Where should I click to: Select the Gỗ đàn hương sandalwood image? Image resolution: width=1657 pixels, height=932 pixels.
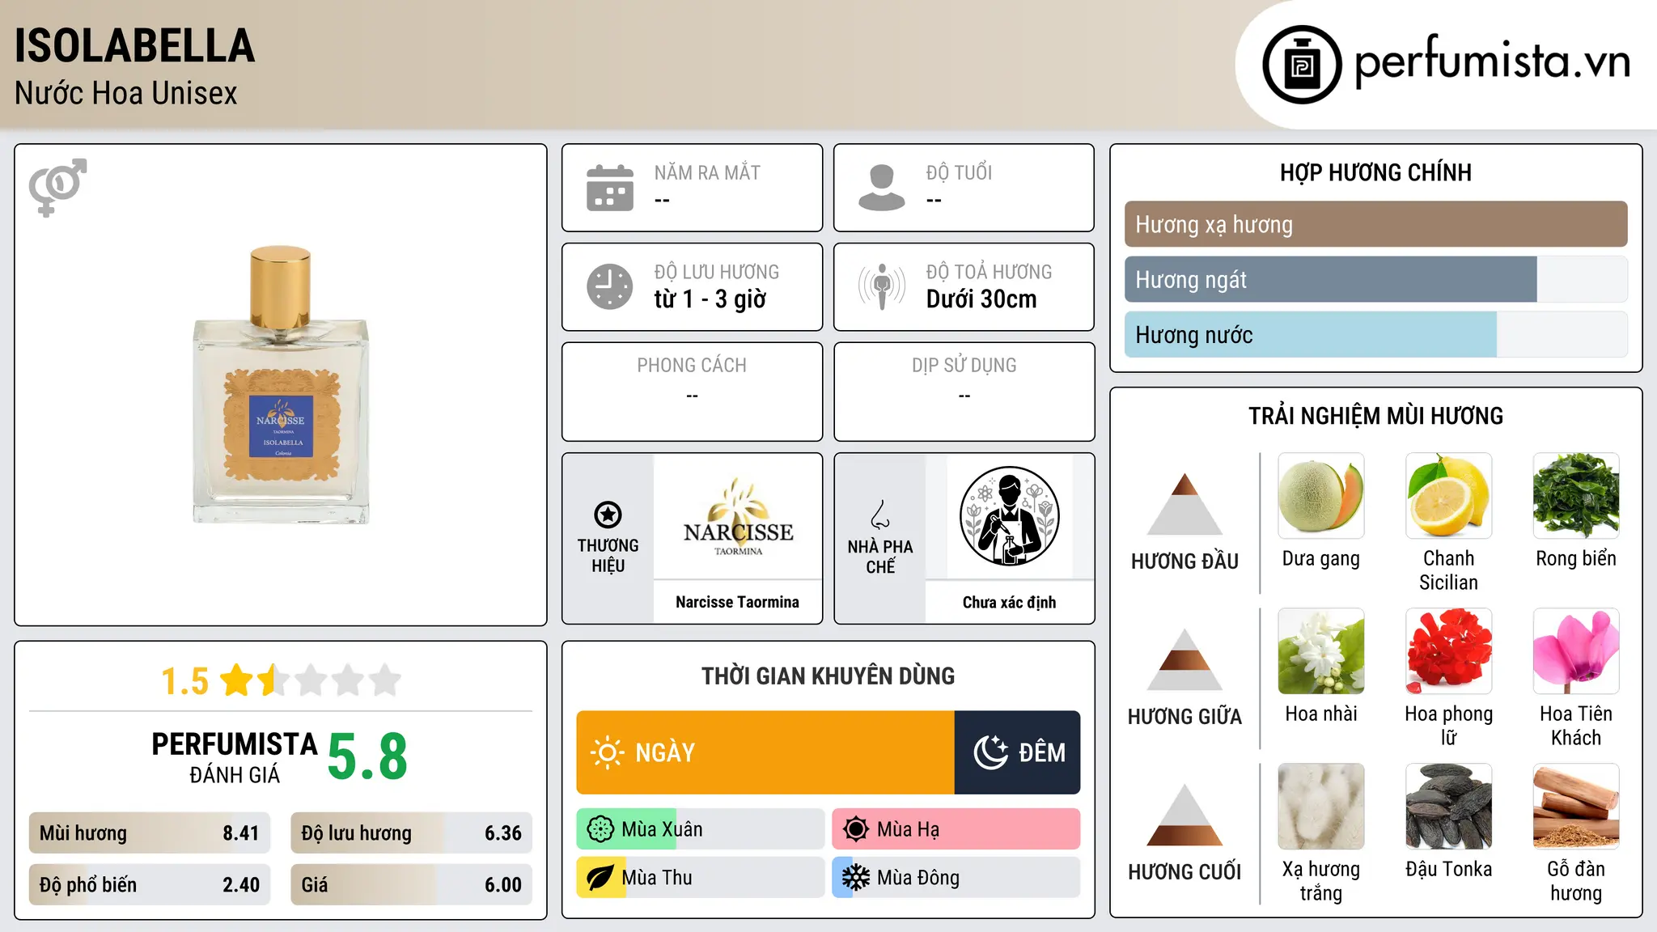pos(1576,807)
